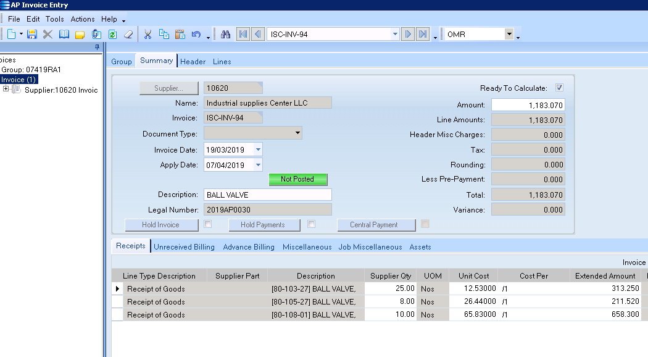
Task: Open the Actions menu
Action: click(83, 19)
